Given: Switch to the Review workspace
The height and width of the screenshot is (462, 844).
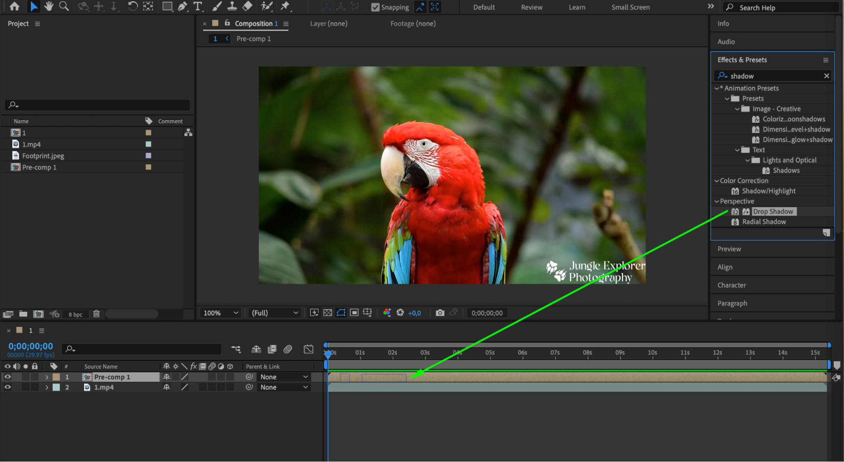Looking at the screenshot, I should point(532,7).
